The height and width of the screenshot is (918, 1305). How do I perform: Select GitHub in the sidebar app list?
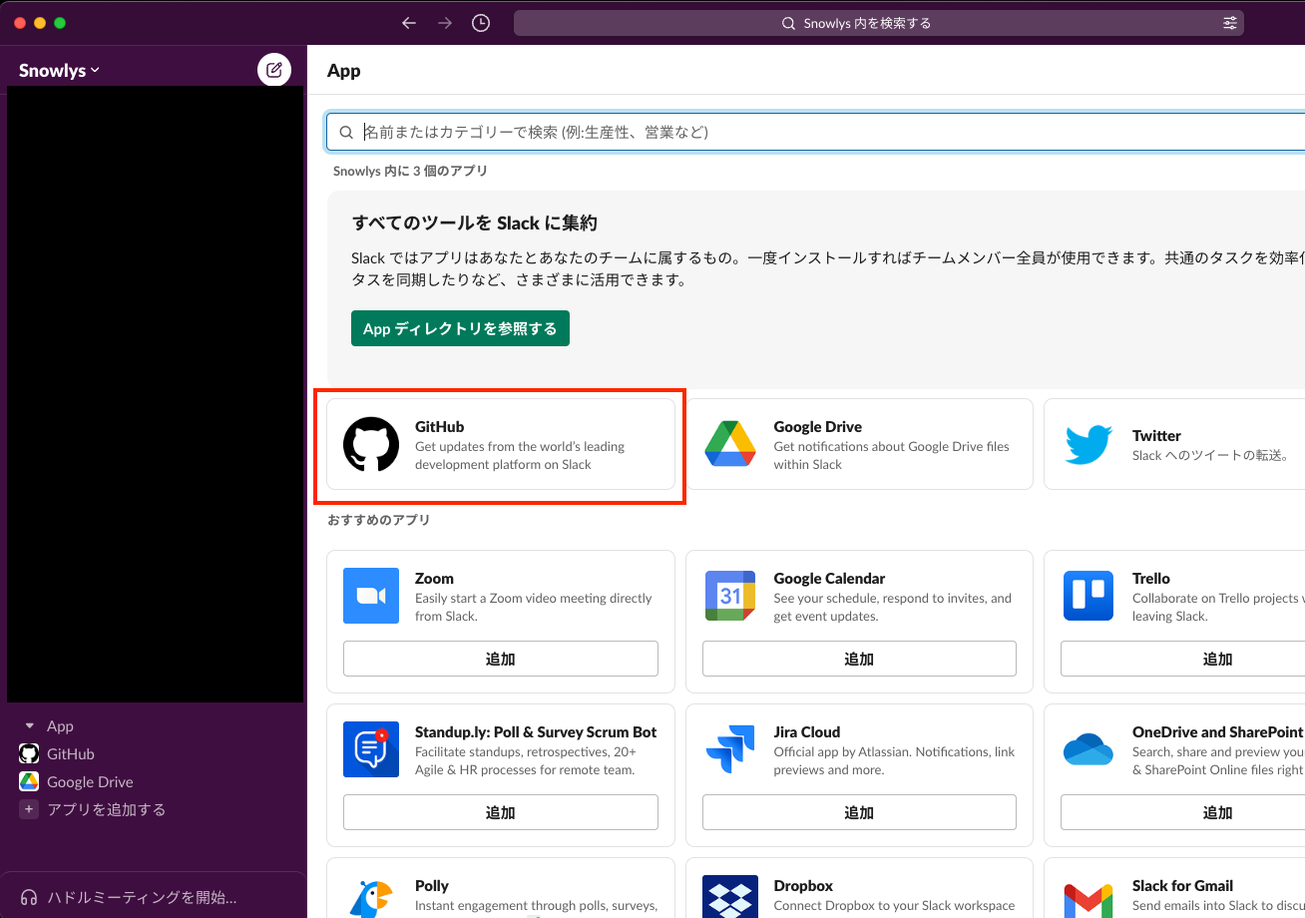click(70, 753)
